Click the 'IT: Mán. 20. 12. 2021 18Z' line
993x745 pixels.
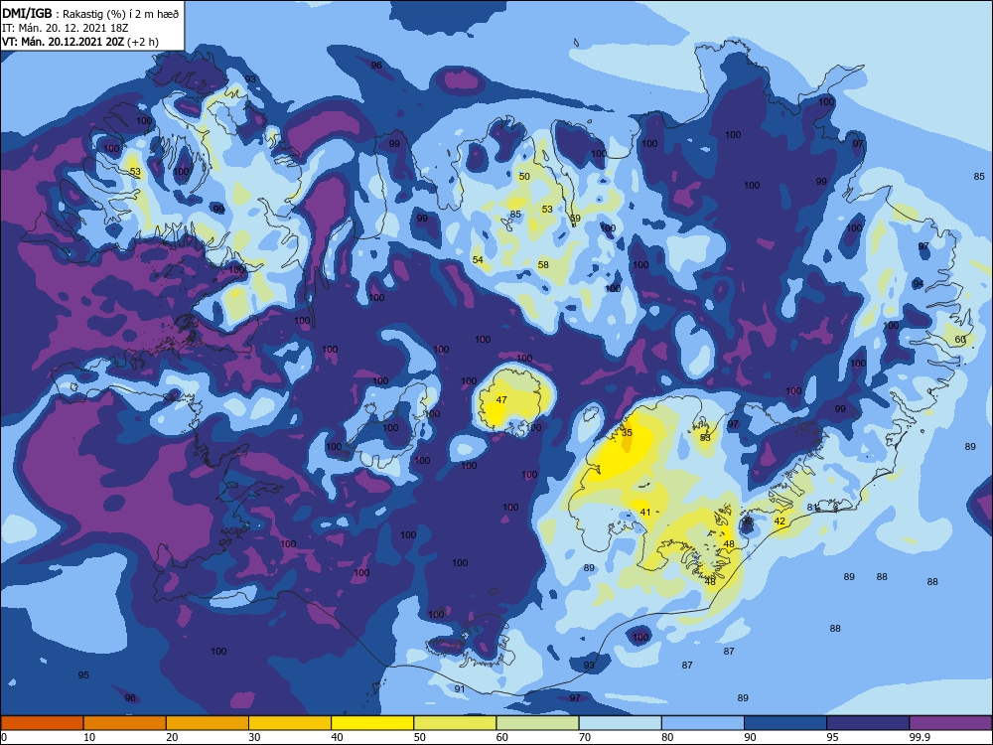pyautogui.click(x=66, y=28)
